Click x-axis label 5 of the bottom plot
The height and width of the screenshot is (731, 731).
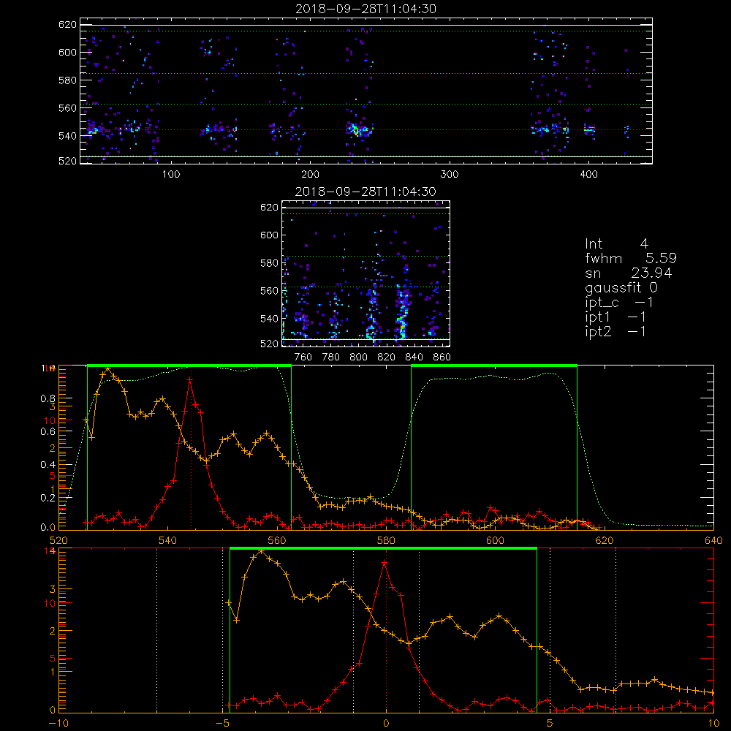(550, 724)
